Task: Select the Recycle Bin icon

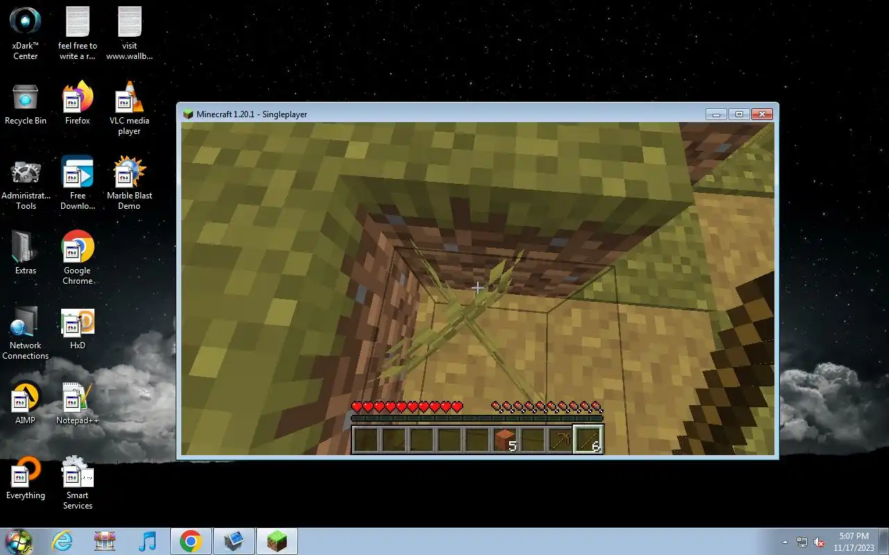Action: pyautogui.click(x=26, y=104)
